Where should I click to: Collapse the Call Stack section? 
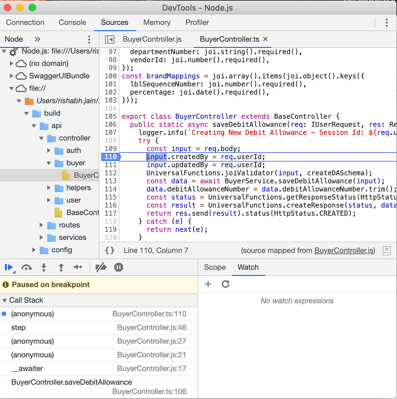(x=5, y=300)
